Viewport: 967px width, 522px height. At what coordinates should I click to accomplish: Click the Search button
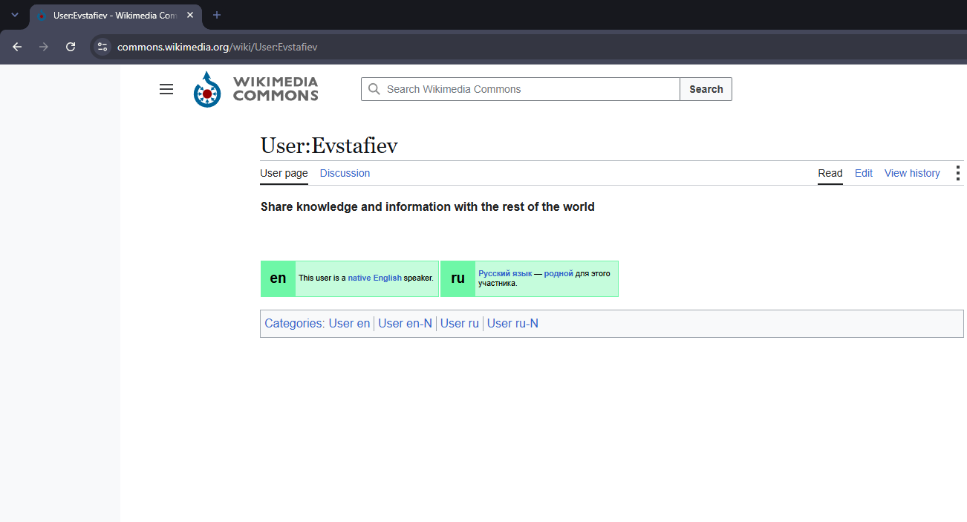(706, 89)
